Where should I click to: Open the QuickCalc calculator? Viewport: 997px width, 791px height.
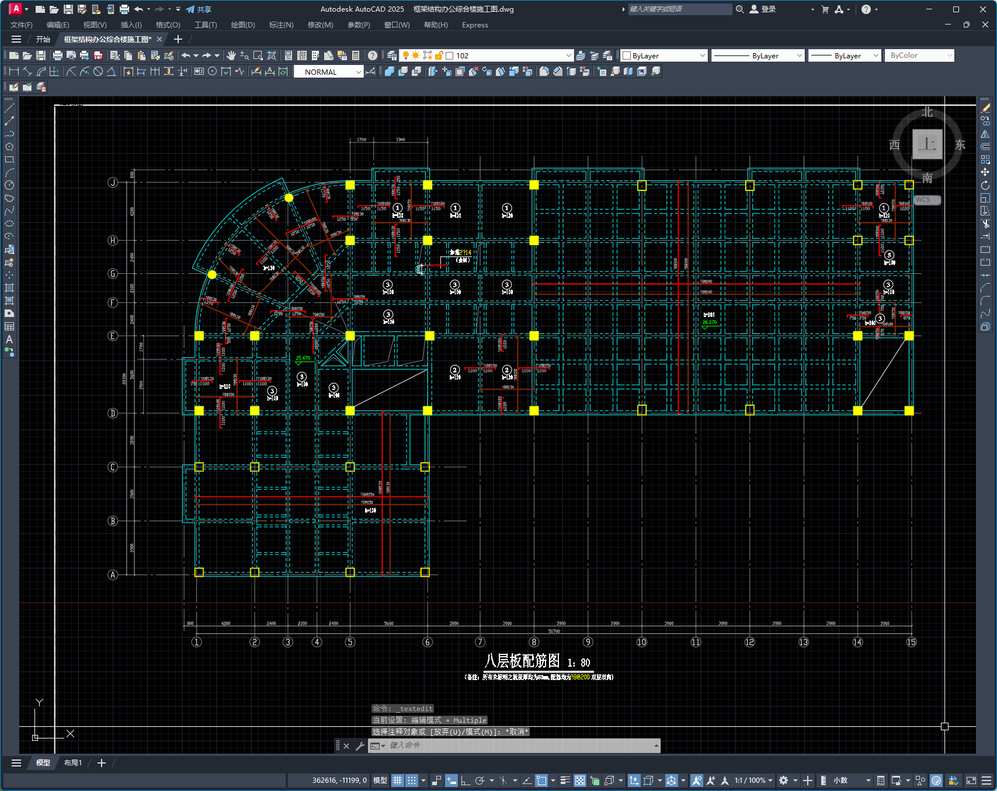pos(356,55)
